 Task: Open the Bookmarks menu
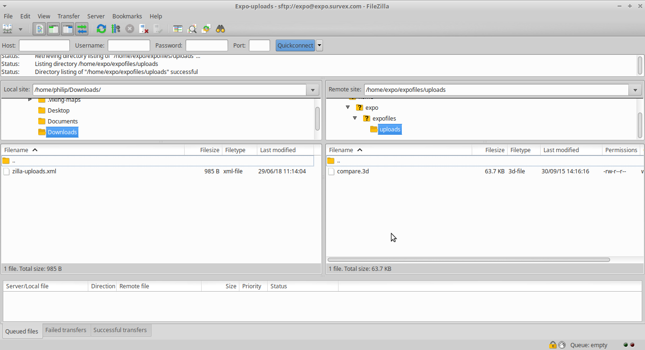[x=127, y=16]
